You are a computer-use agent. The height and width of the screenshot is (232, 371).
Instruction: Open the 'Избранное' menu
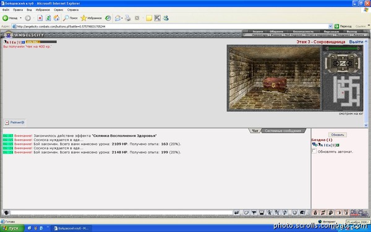coord(43,10)
